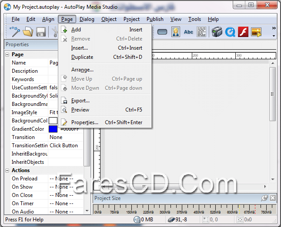Open the Align menu
Screen dimensions: 281x227
coord(48,19)
